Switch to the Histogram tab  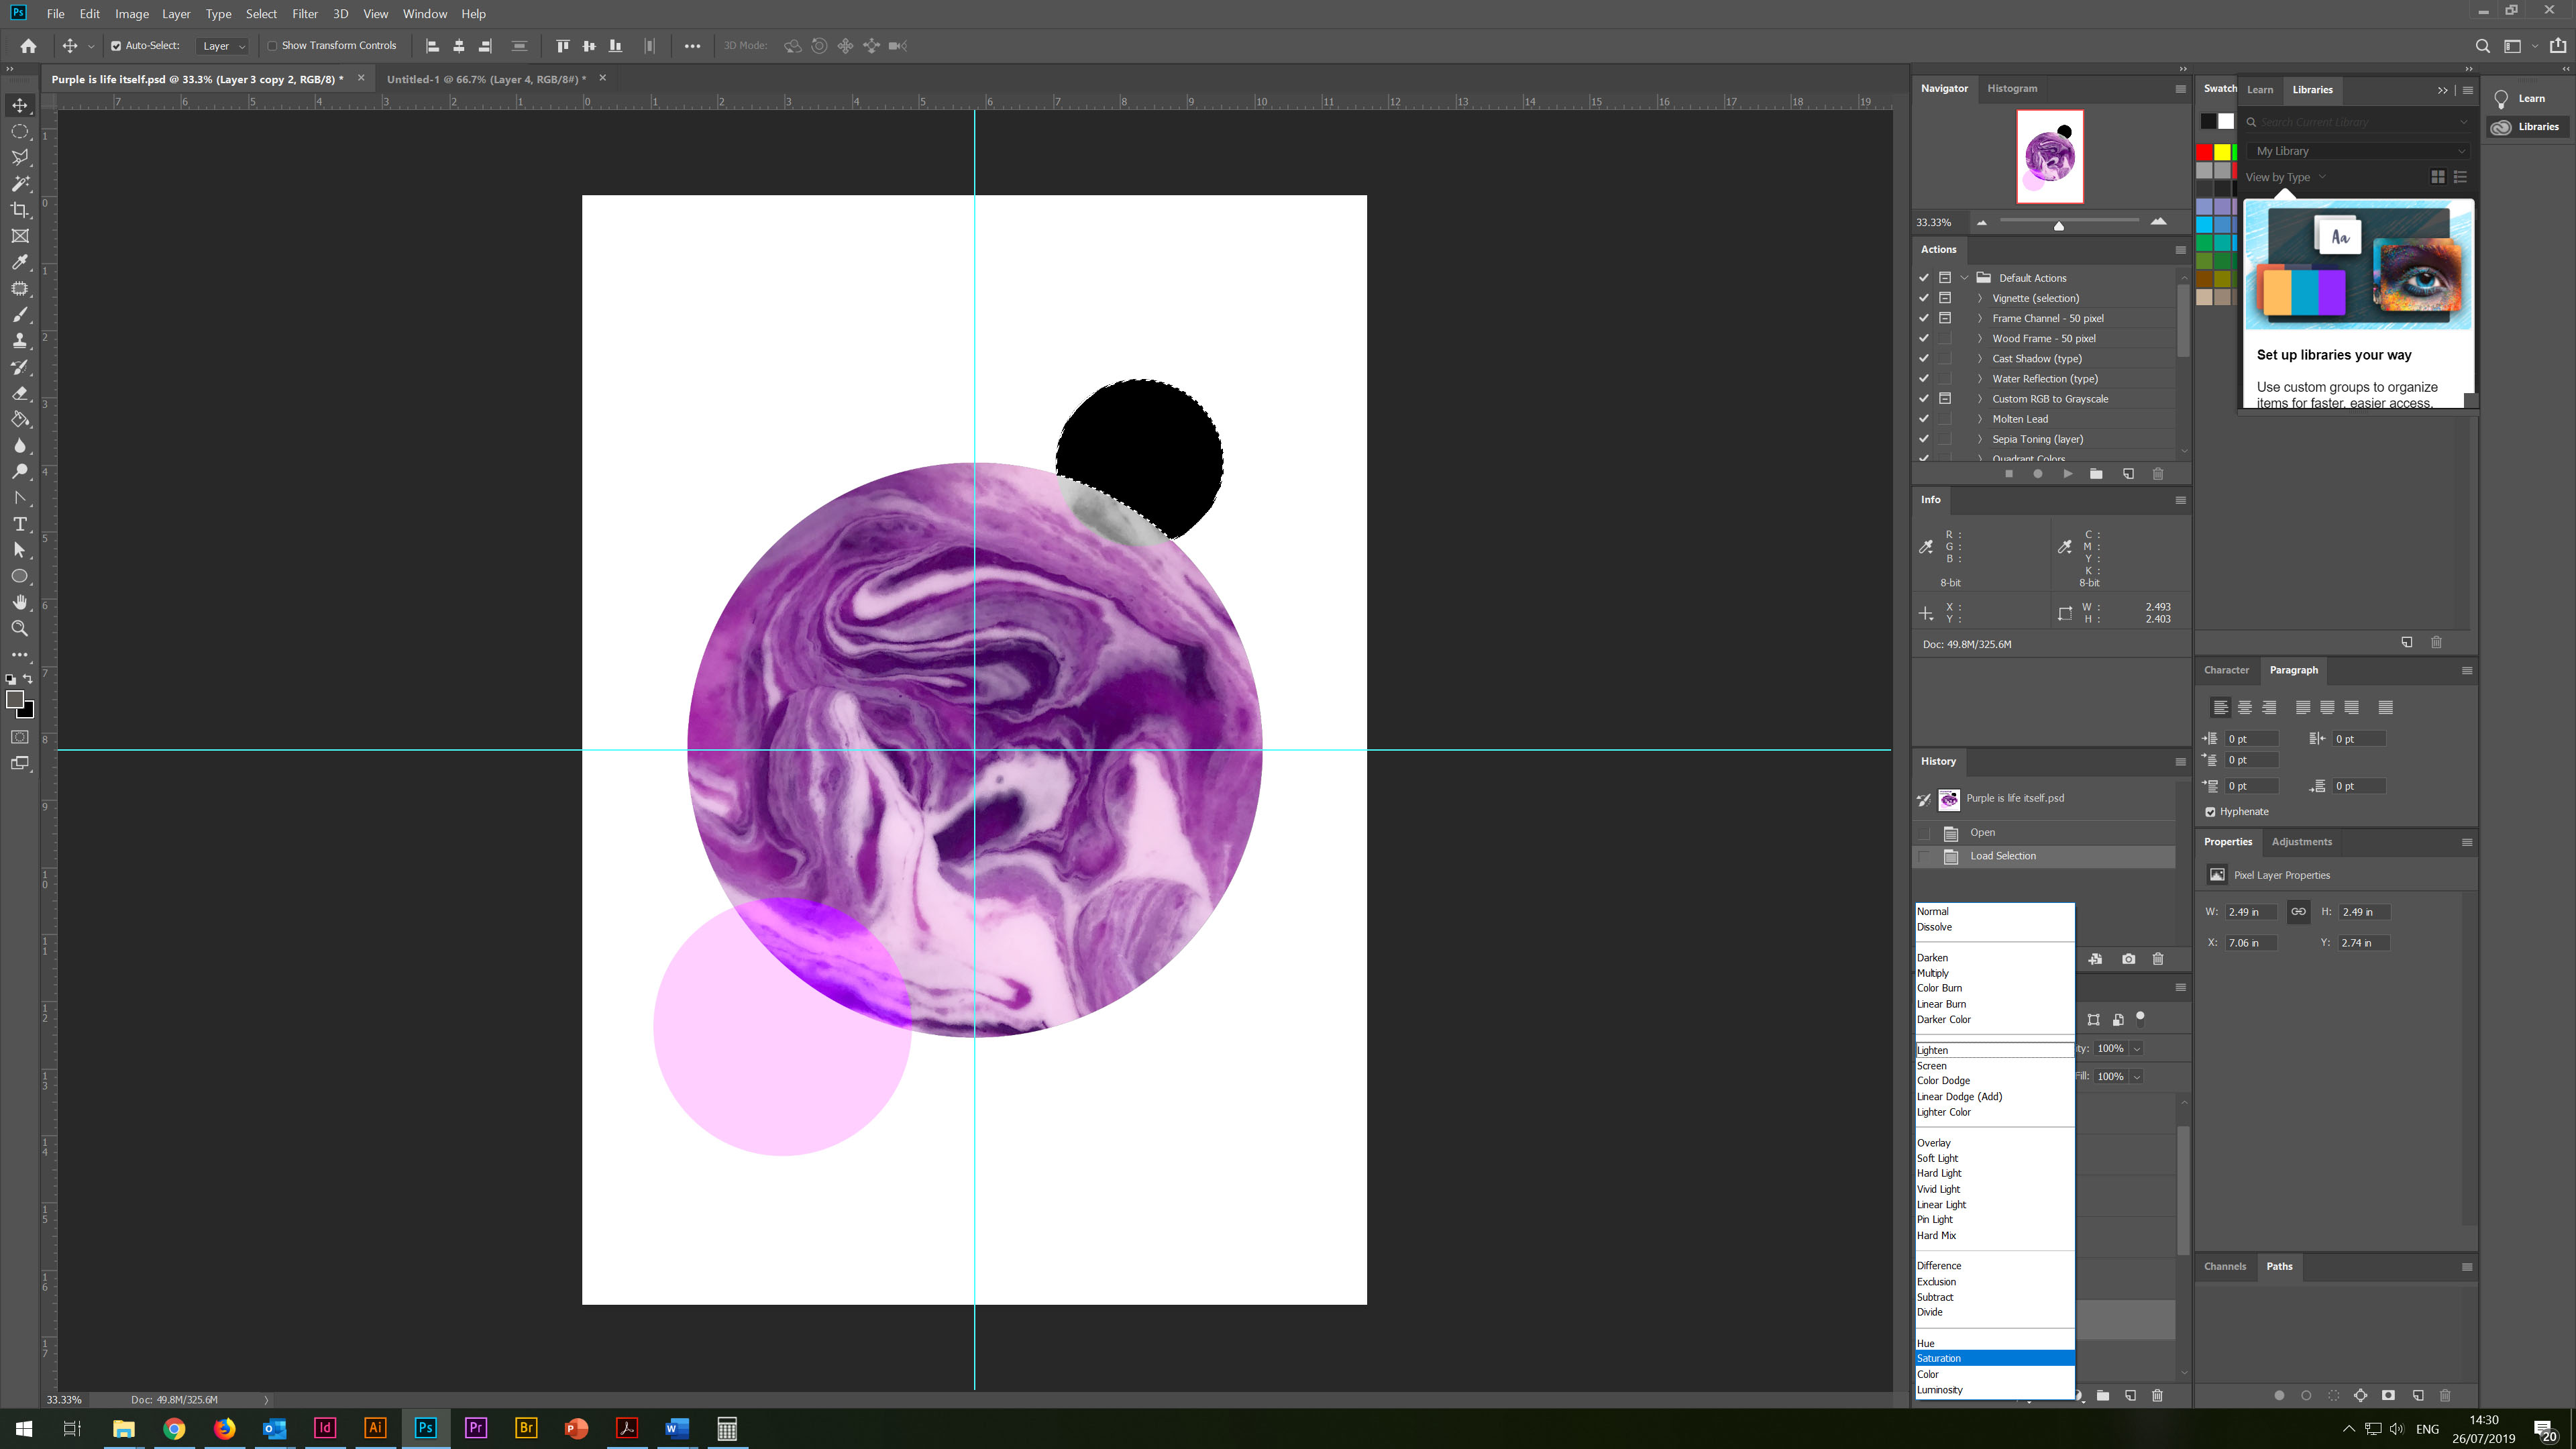pyautogui.click(x=2011, y=88)
